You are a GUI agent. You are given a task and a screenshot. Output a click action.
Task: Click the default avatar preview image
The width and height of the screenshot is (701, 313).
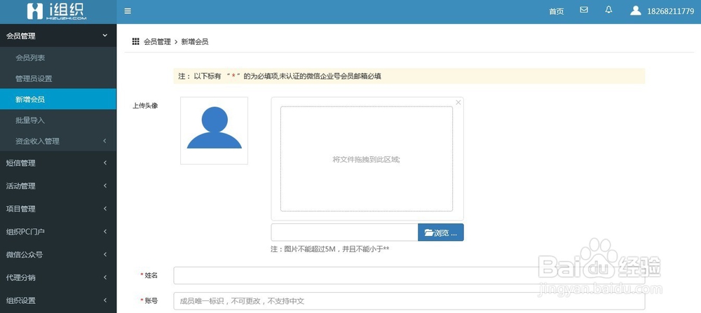214,130
